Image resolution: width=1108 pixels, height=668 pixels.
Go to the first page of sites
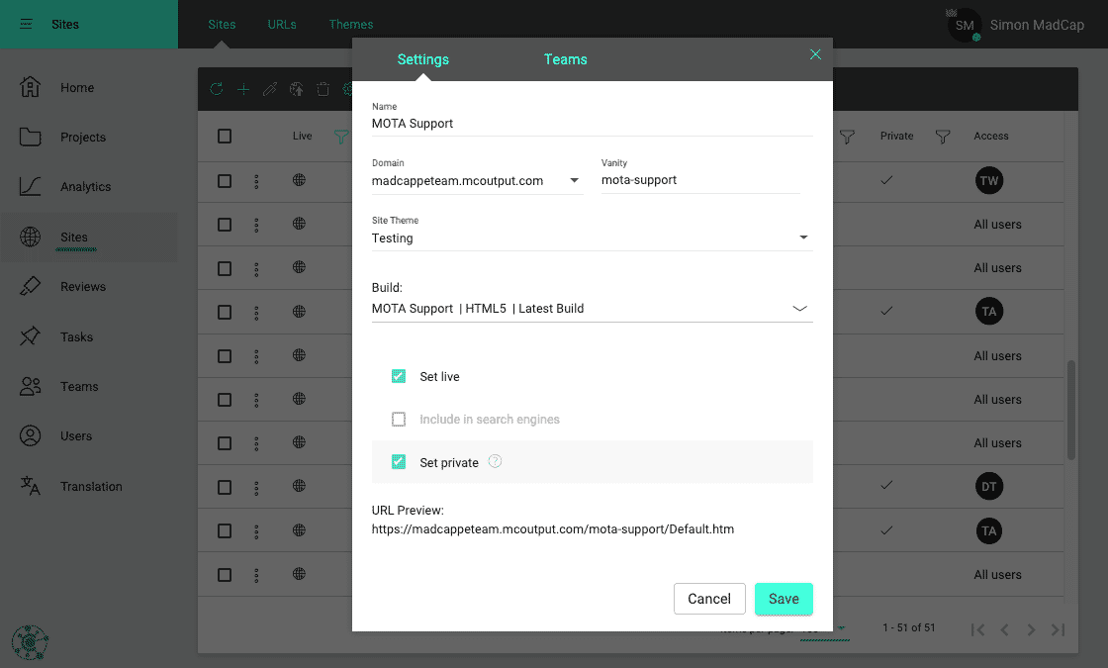(x=978, y=629)
